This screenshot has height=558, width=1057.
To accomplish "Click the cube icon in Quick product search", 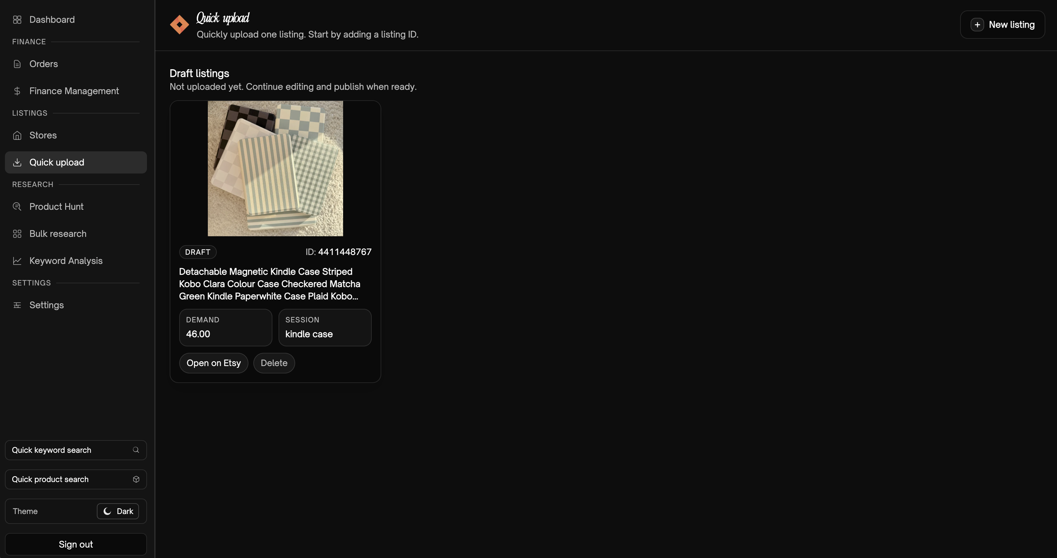I will 136,479.
